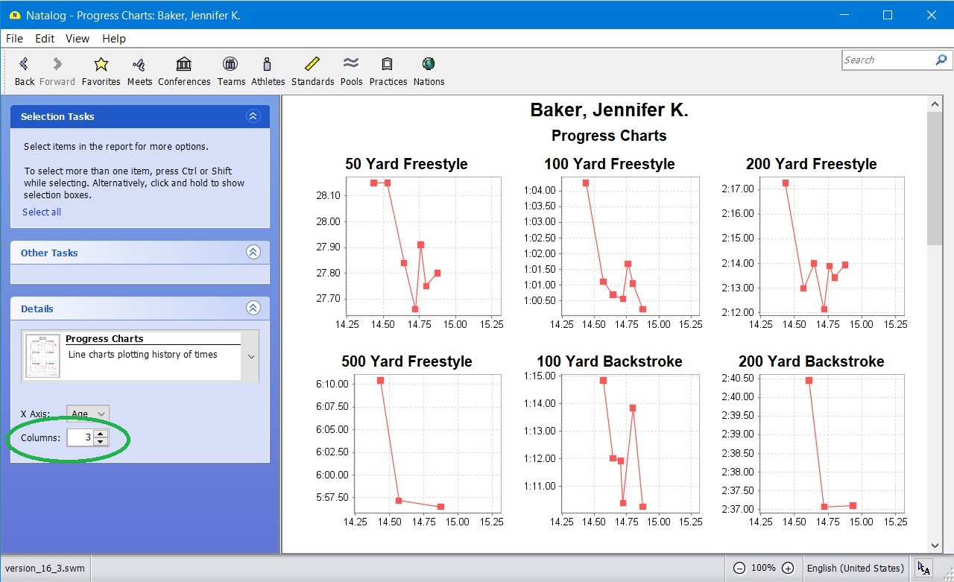Open the X Axis Age dropdown

88,414
